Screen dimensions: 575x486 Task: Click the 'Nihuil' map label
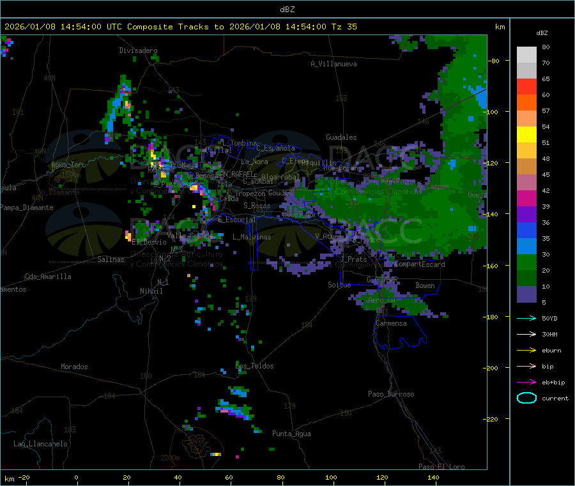pos(151,291)
